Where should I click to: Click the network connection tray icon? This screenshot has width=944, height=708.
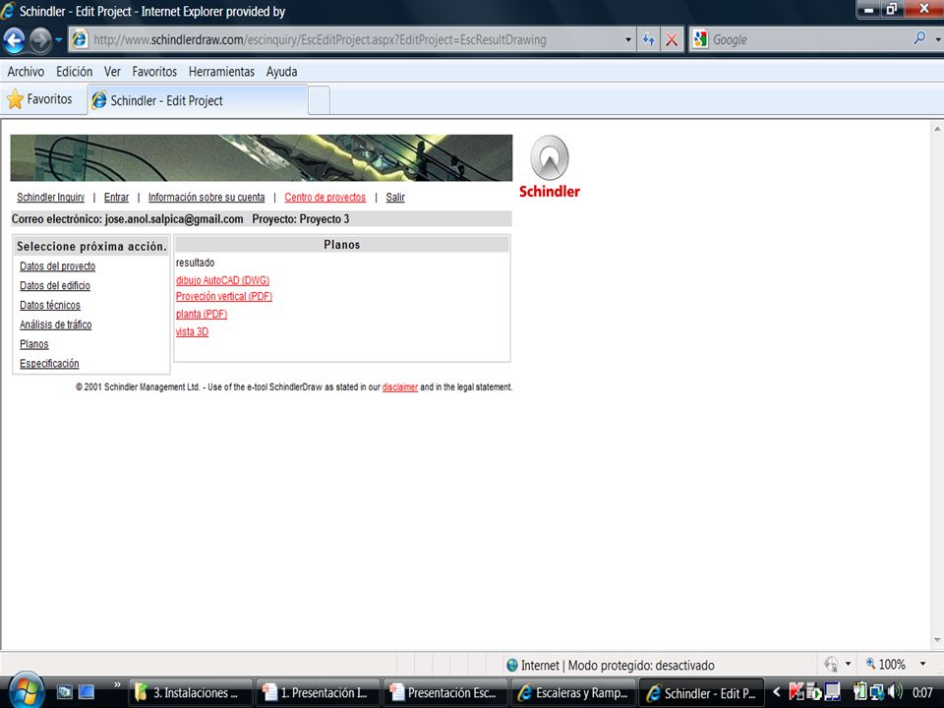876,691
